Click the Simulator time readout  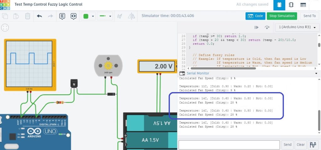(x=168, y=16)
